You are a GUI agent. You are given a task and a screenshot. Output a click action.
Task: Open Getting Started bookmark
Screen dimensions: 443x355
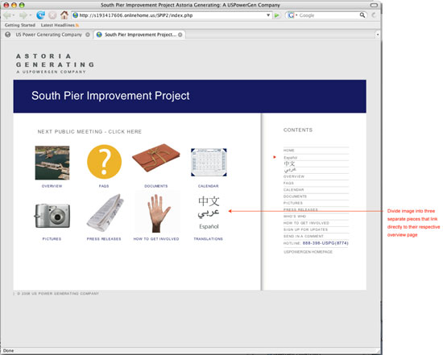(20, 25)
